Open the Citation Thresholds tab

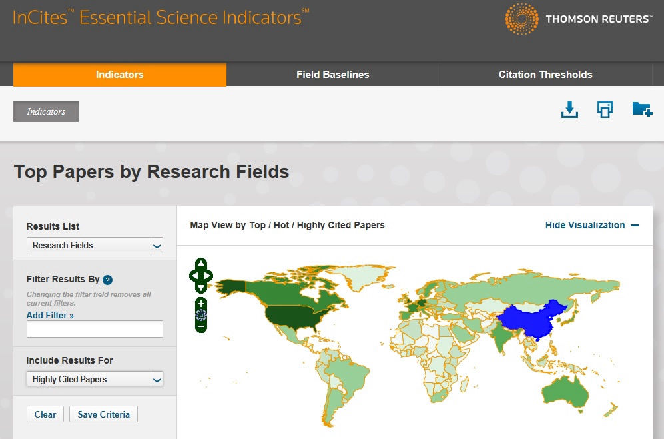545,75
